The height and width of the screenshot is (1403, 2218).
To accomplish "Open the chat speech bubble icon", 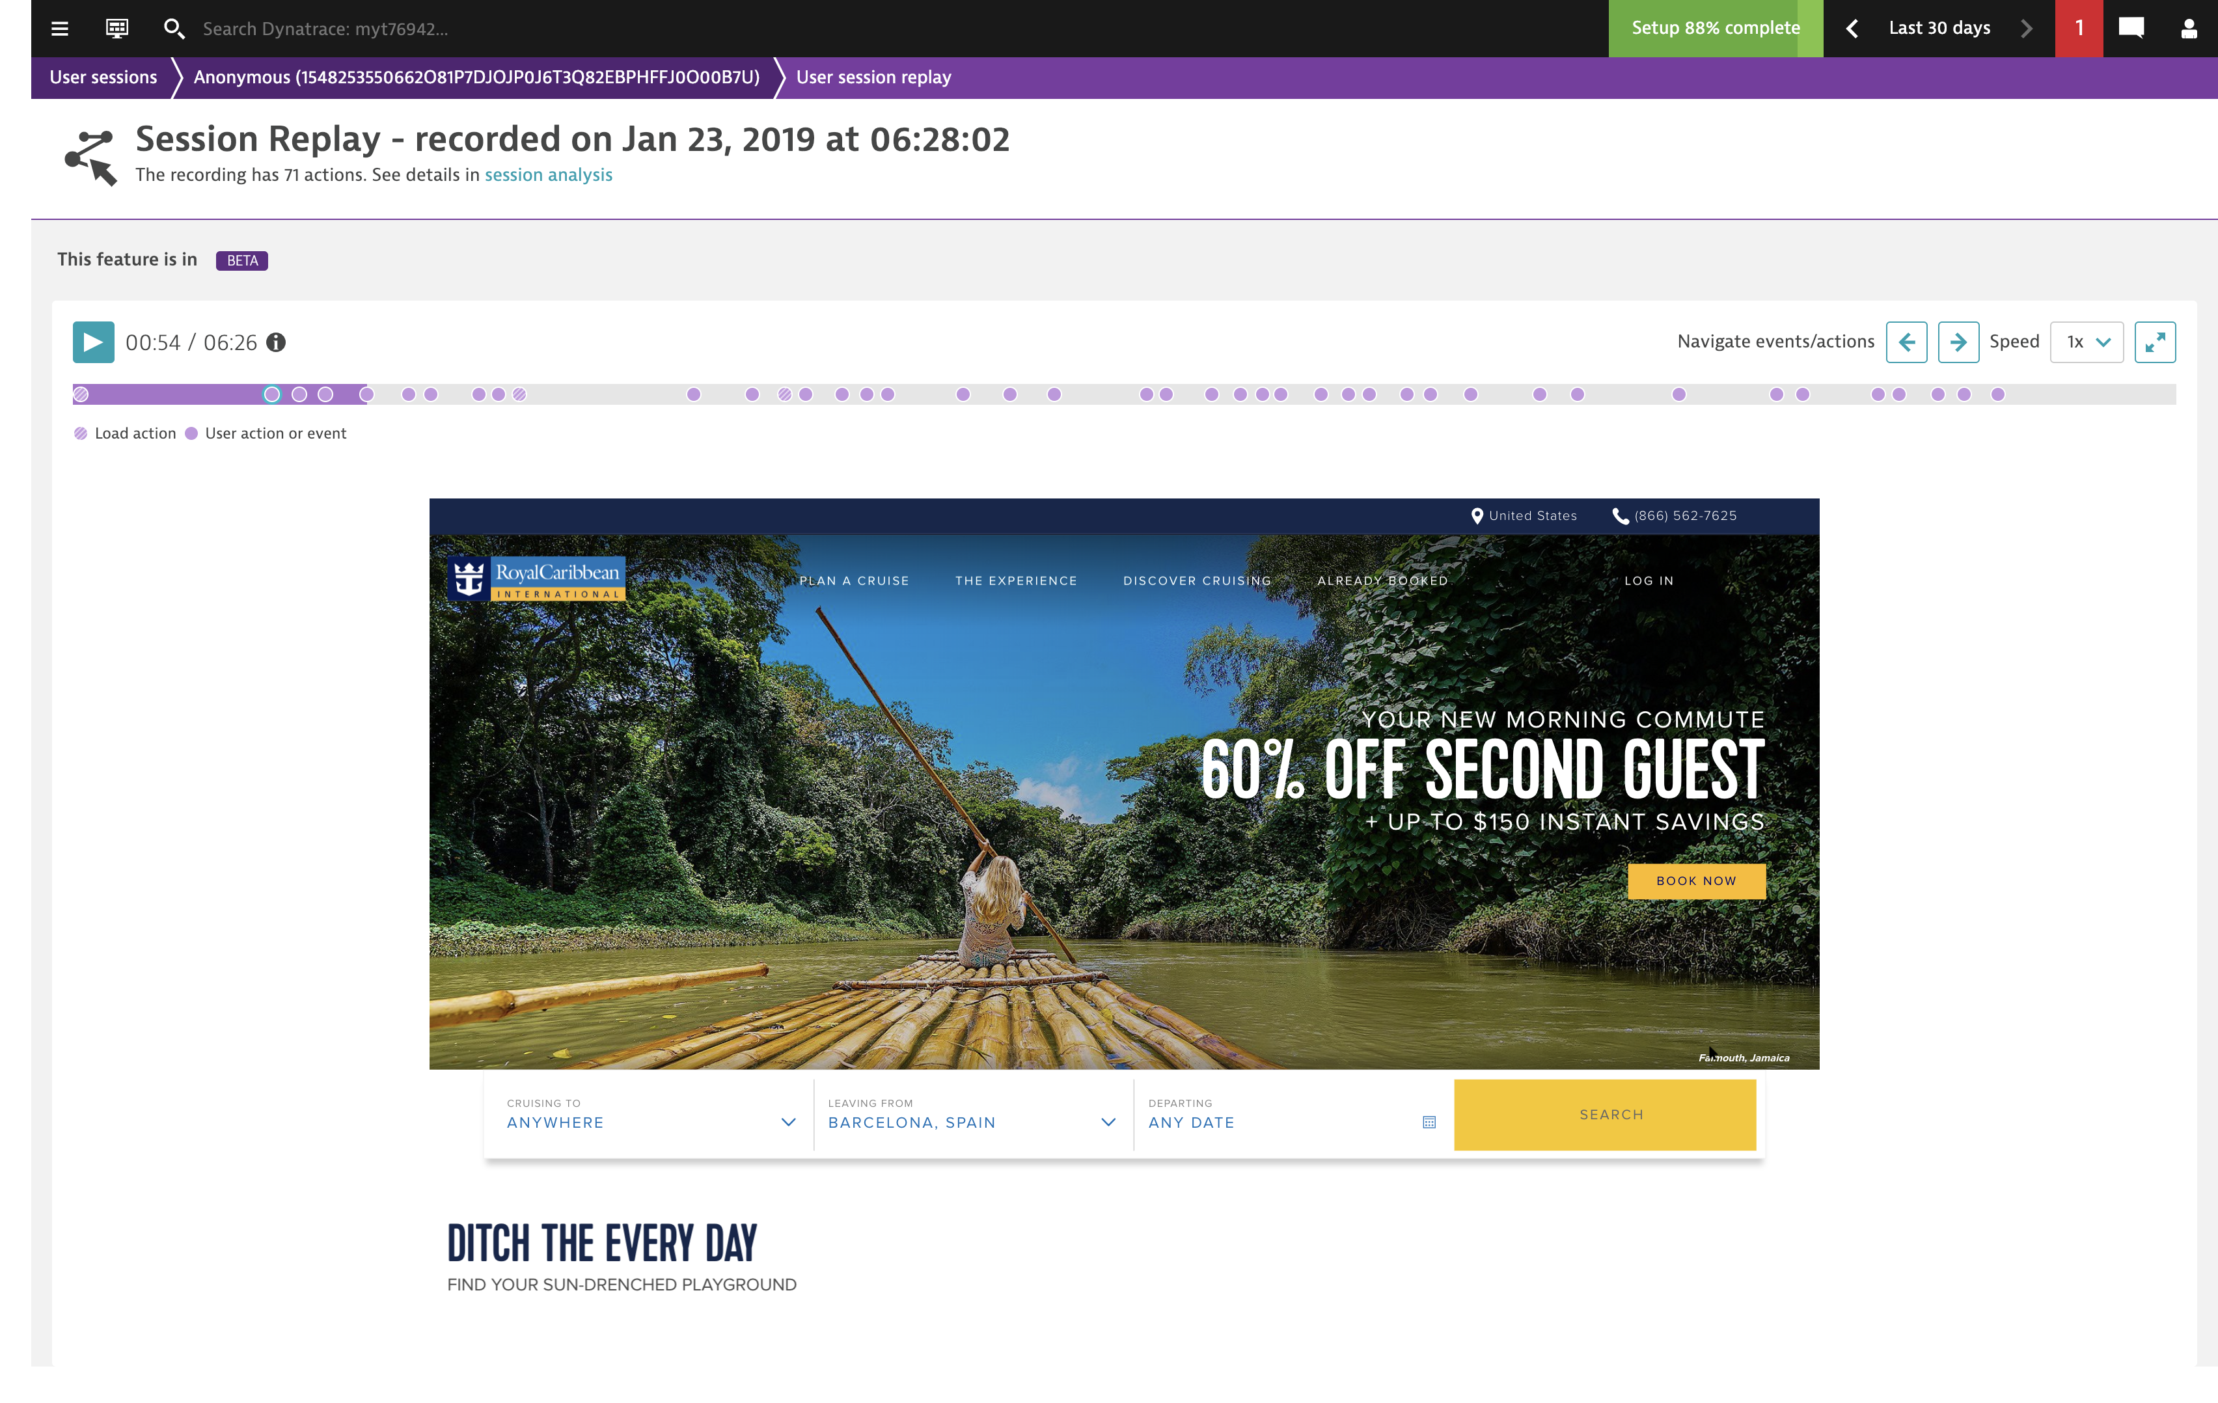I will (x=2131, y=29).
